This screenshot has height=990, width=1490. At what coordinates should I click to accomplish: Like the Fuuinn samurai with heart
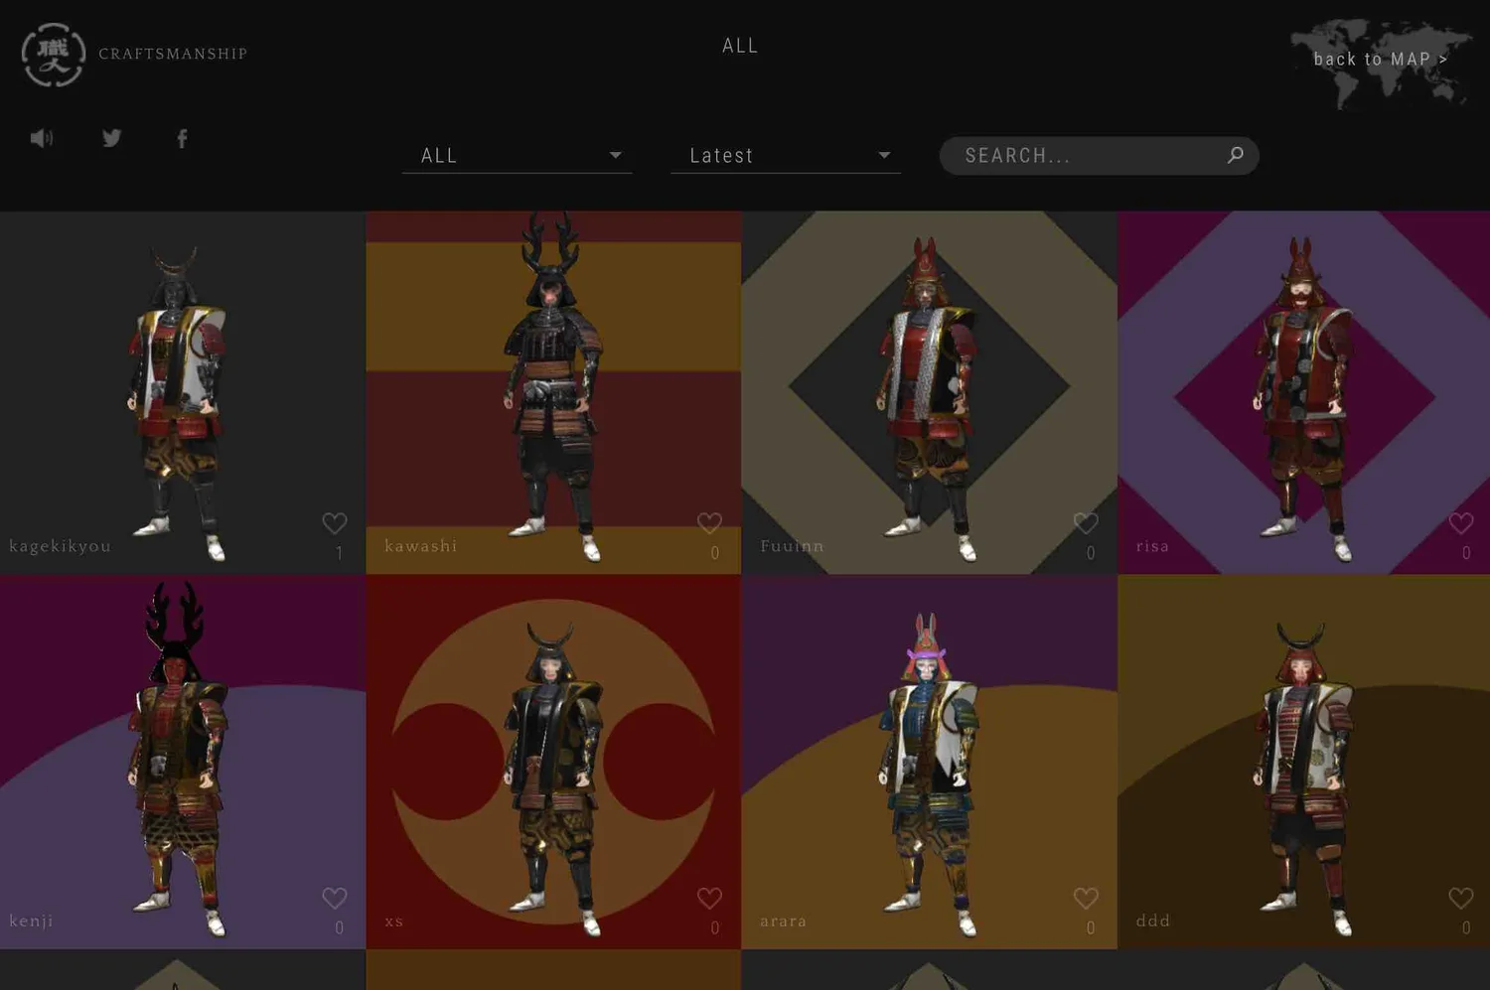(x=1086, y=522)
